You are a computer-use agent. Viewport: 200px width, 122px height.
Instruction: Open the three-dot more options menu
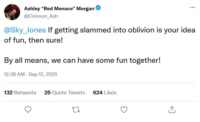pyautogui.click(x=192, y=8)
